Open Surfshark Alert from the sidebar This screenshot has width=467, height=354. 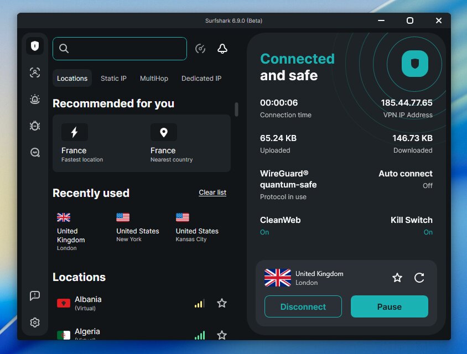tap(34, 100)
